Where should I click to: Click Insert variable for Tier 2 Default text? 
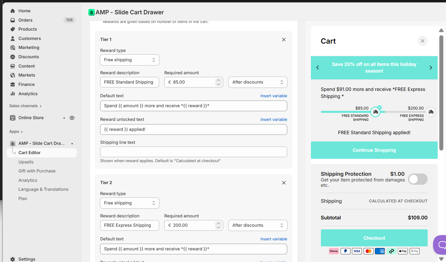[274, 239]
